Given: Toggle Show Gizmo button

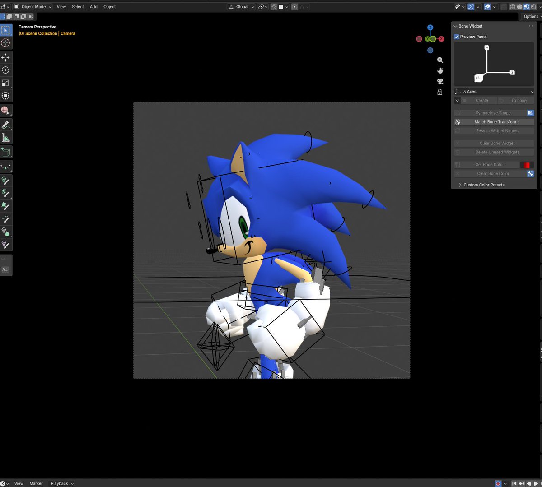Looking at the screenshot, I should coord(471,7).
